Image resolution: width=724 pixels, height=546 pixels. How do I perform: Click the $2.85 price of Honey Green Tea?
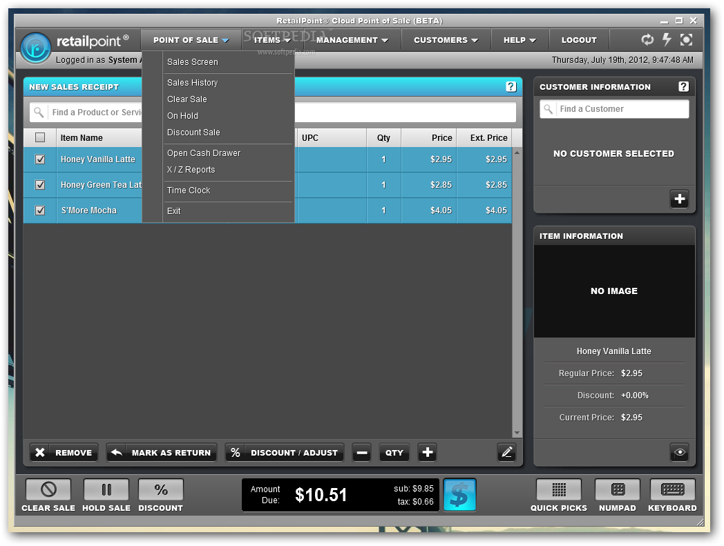pyautogui.click(x=441, y=184)
